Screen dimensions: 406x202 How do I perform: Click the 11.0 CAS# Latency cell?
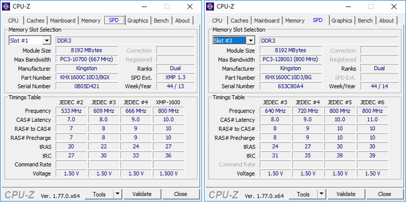click(x=372, y=120)
